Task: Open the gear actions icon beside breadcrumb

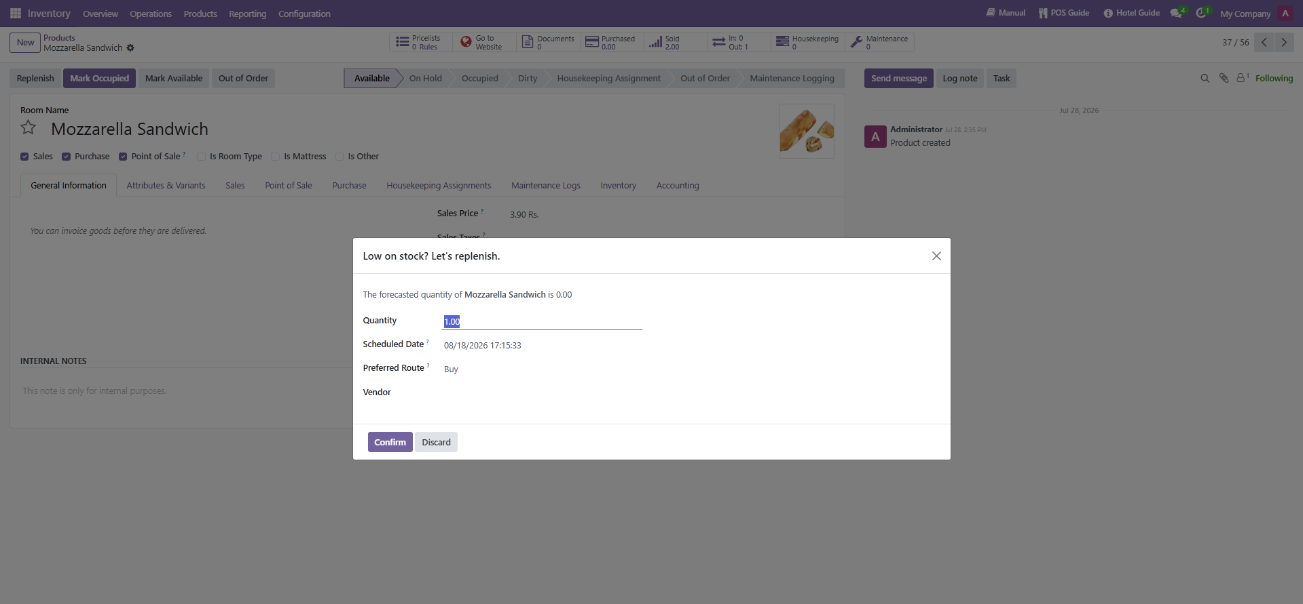Action: click(130, 48)
